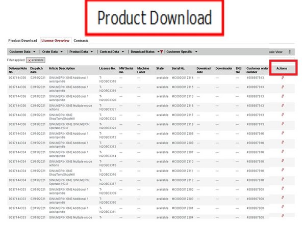Select license number T-N2OB03319 cell
The width and height of the screenshot is (302, 226).
click(108, 89)
